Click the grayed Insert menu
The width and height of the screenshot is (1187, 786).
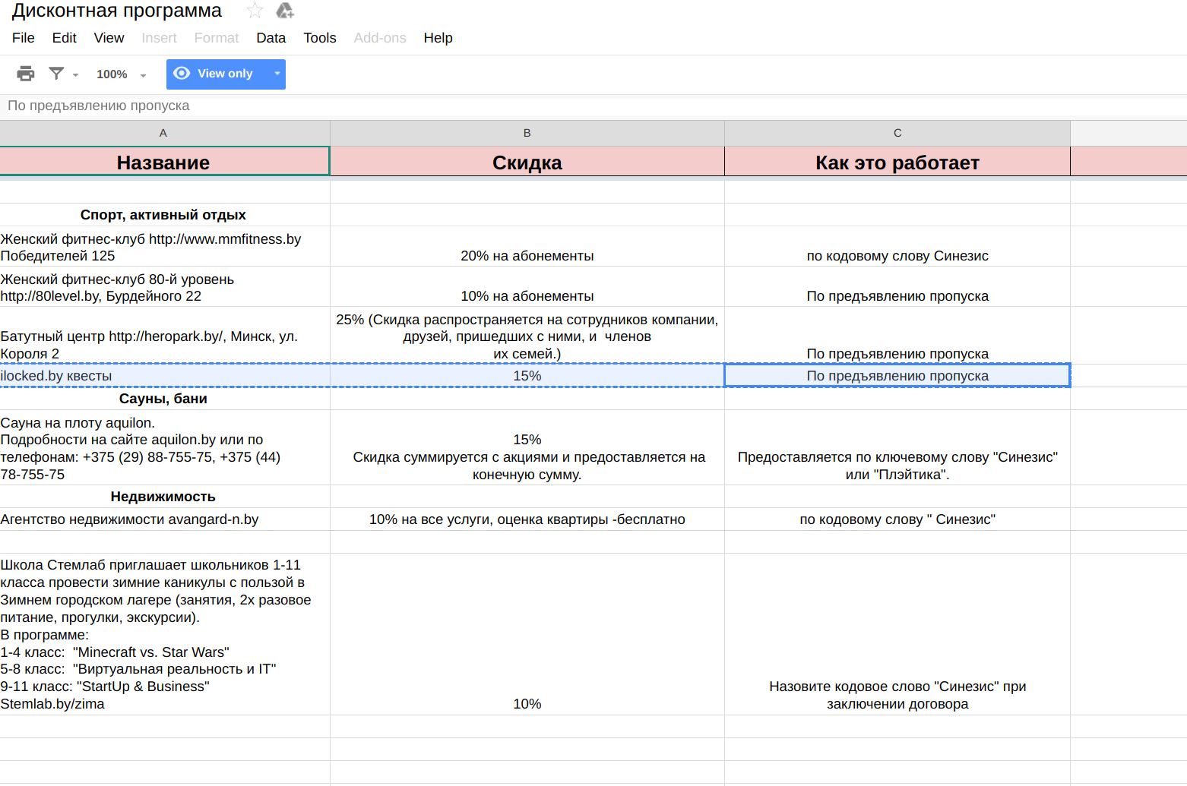point(159,38)
